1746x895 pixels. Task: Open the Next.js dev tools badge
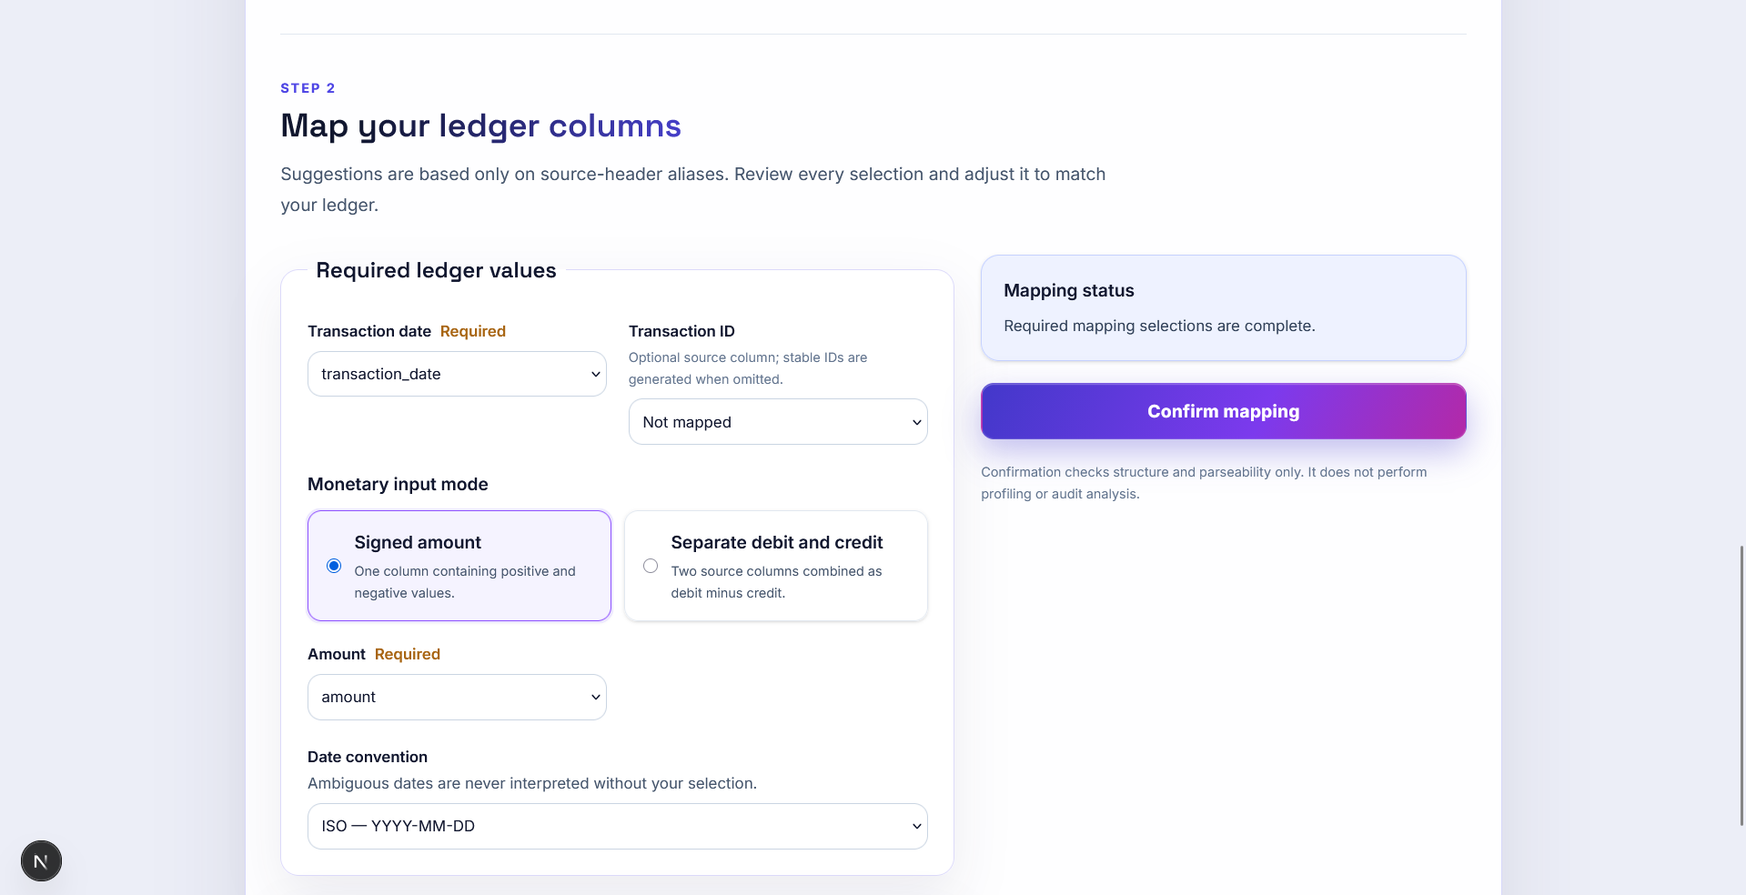pyautogui.click(x=41, y=860)
